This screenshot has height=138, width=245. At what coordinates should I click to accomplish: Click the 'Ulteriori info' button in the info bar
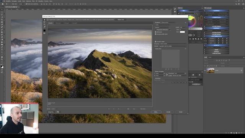[121, 20]
